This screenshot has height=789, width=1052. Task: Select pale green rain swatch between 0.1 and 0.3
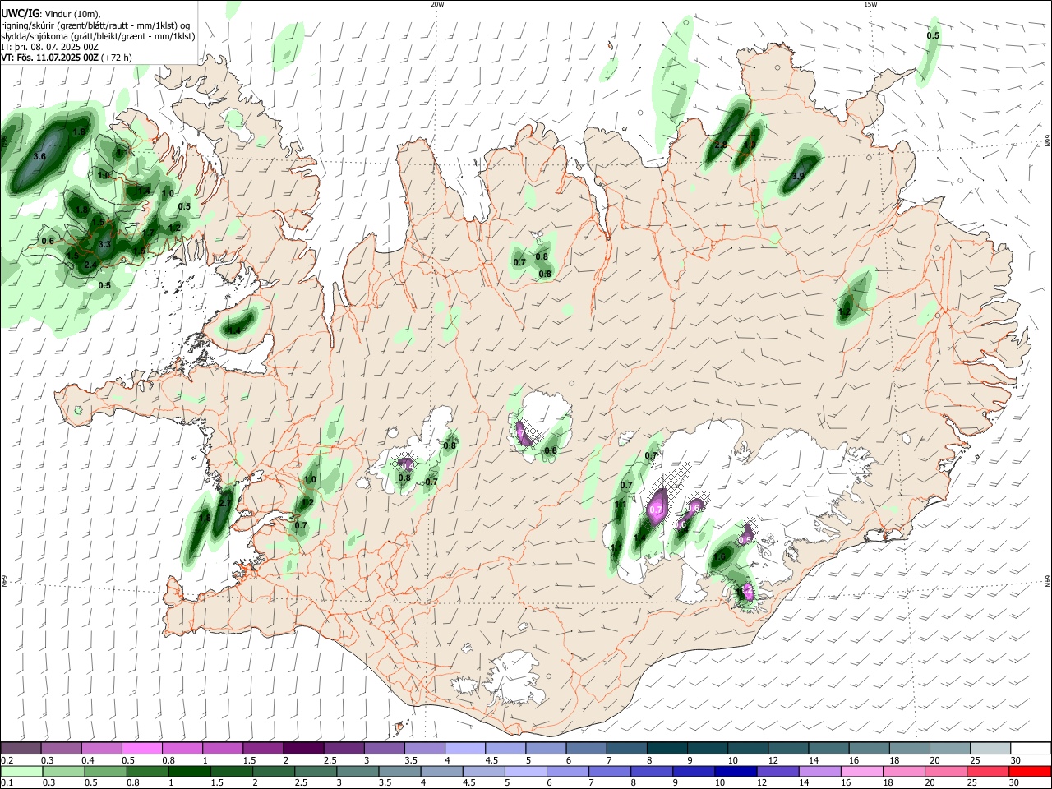[x=21, y=771]
